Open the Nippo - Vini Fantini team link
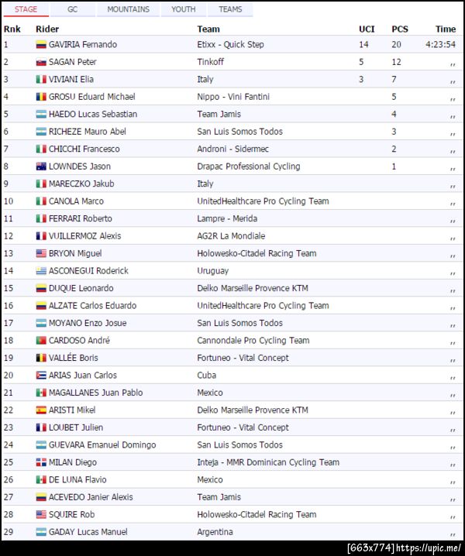The width and height of the screenshot is (465, 556). [233, 97]
